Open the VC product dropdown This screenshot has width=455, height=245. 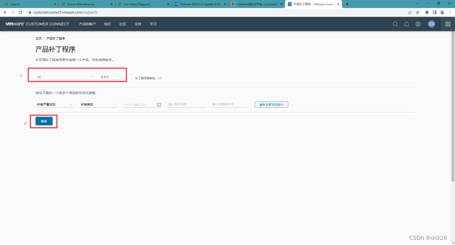click(65, 77)
